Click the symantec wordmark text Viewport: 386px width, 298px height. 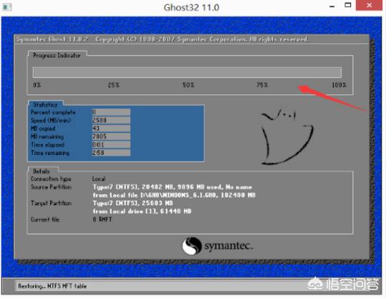(228, 246)
